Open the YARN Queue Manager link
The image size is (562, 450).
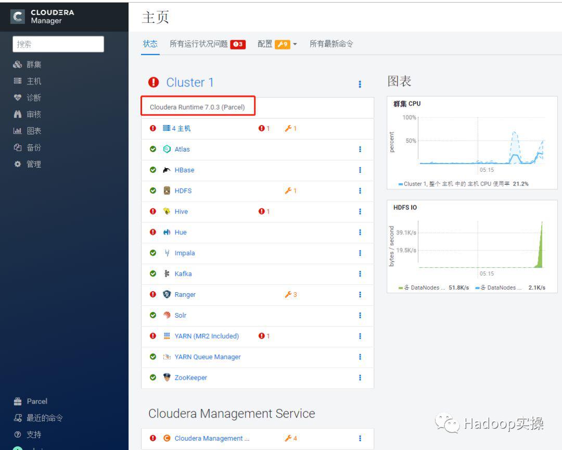click(x=208, y=357)
